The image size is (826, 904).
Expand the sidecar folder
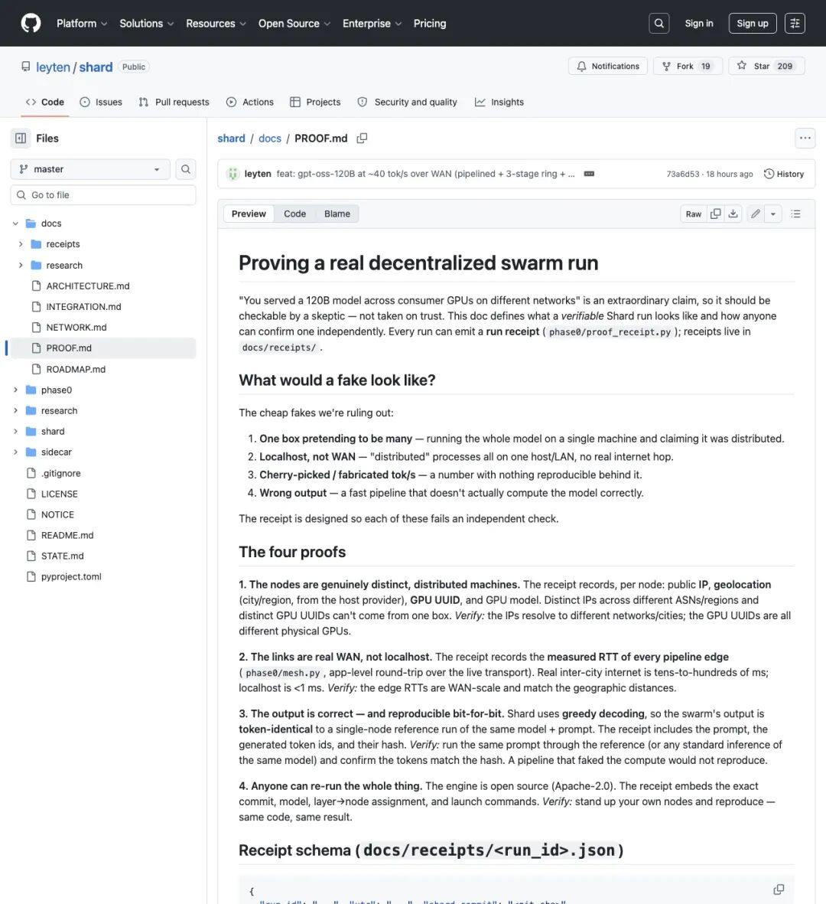(15, 452)
